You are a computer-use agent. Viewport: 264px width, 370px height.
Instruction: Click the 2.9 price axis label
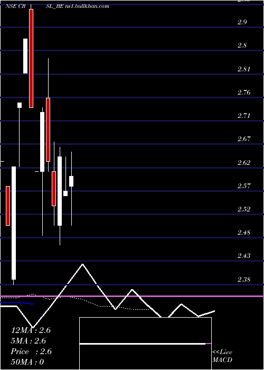coord(242,22)
